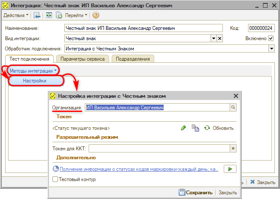Click the edit token pencil icon

point(184,128)
